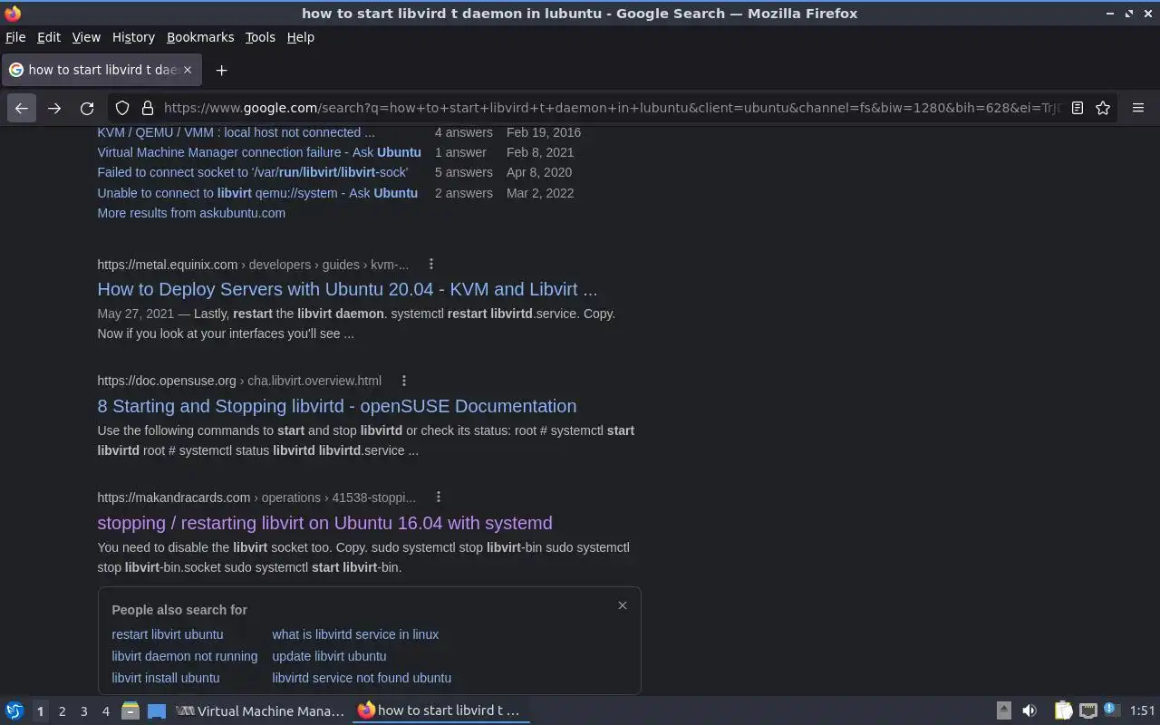The image size is (1160, 725).
Task: Open 'KVM / QEMU / VMM : local host' link
Action: tap(236, 132)
